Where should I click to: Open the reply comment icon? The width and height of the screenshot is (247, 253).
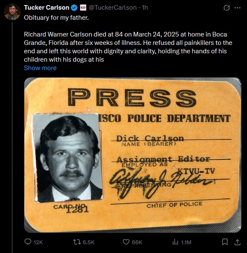[28, 242]
